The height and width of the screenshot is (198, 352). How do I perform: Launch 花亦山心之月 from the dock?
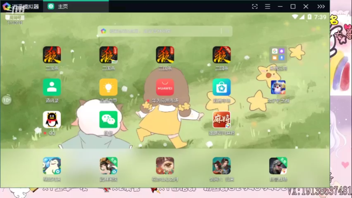[165, 166]
